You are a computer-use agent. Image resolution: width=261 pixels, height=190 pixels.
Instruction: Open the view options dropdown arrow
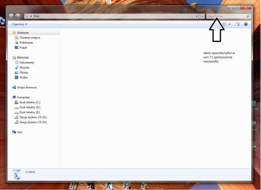coord(229,24)
